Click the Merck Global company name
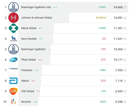Screen dimensions: 130x106 click(29, 28)
